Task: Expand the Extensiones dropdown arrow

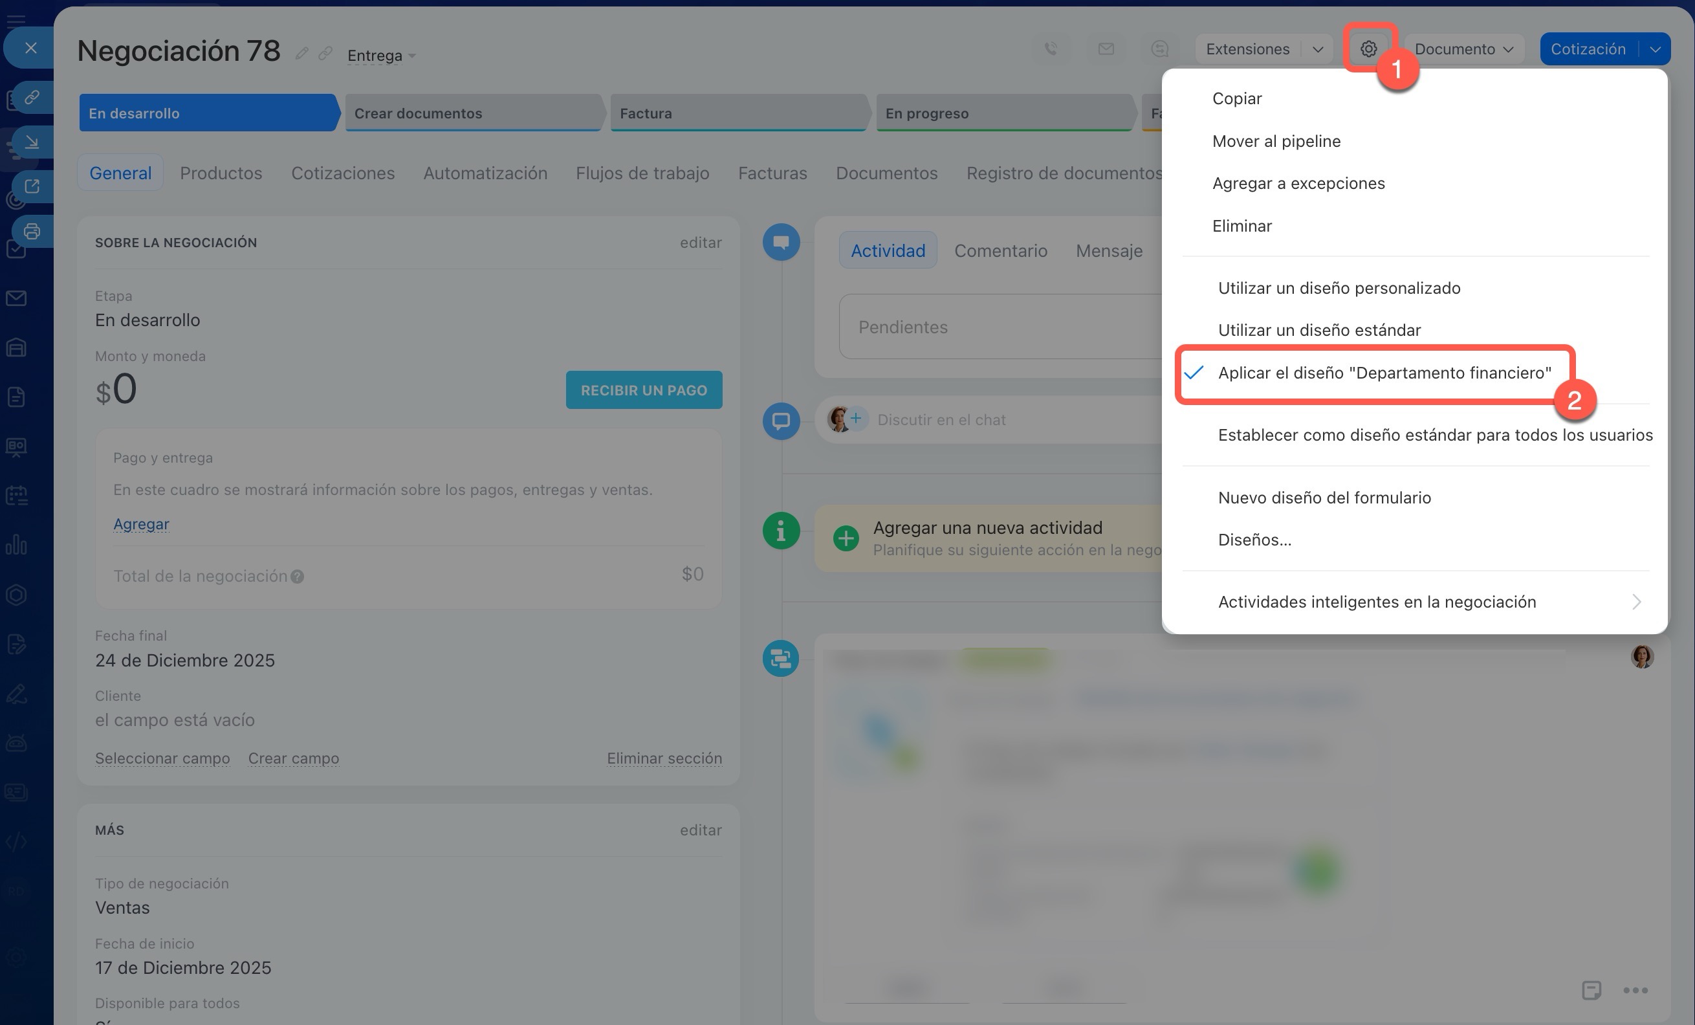Action: [x=1317, y=49]
